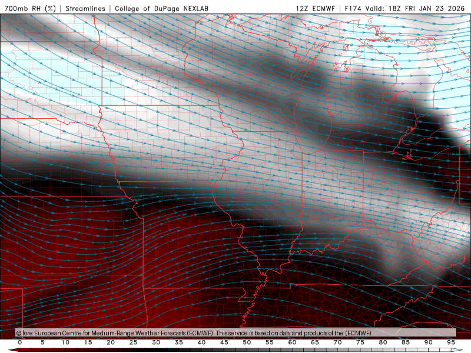Click the "95" color scale label
This screenshot has width=471, height=353.
click(451, 342)
